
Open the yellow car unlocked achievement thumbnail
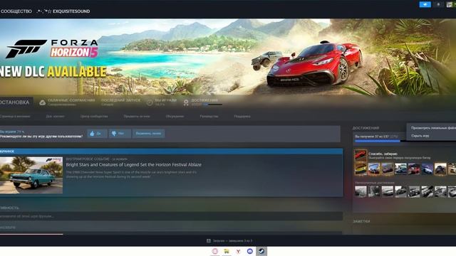(361, 169)
